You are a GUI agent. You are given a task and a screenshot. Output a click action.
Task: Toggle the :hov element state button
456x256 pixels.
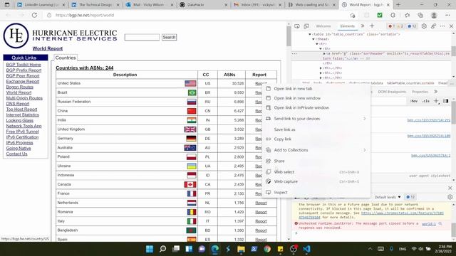(x=413, y=101)
